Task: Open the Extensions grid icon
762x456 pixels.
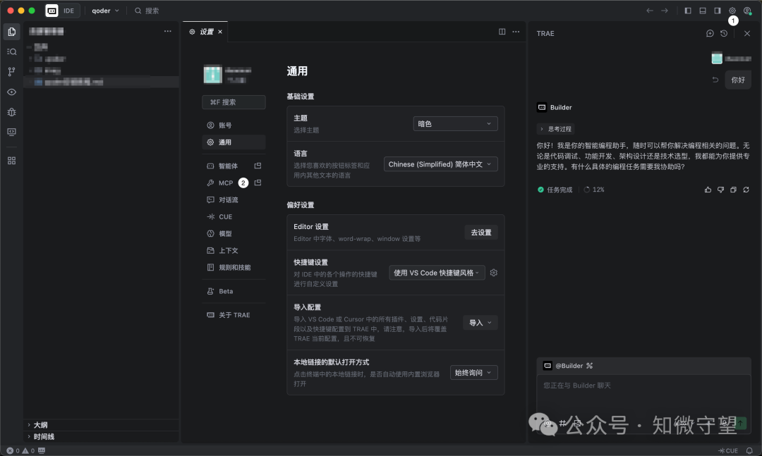Action: (12, 160)
